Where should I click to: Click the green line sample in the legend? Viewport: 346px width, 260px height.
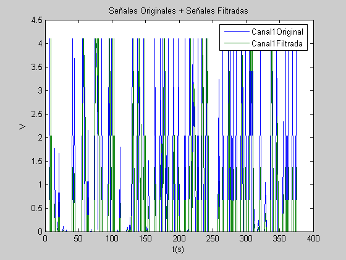[237, 43]
